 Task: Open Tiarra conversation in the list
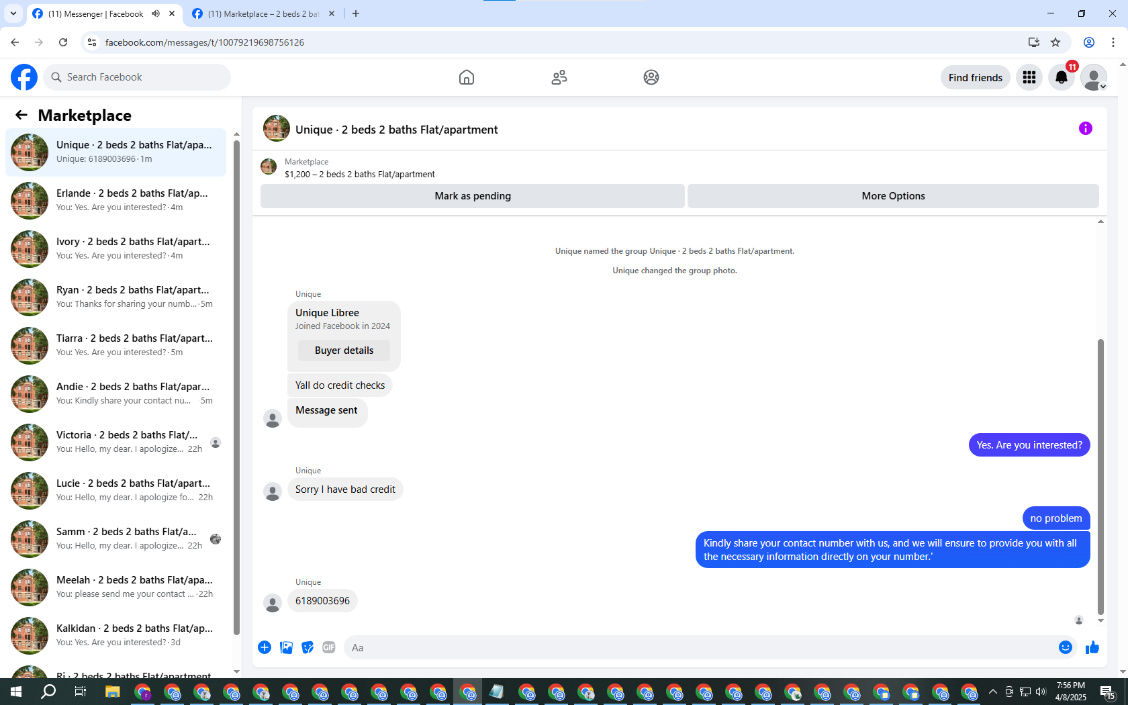point(115,346)
